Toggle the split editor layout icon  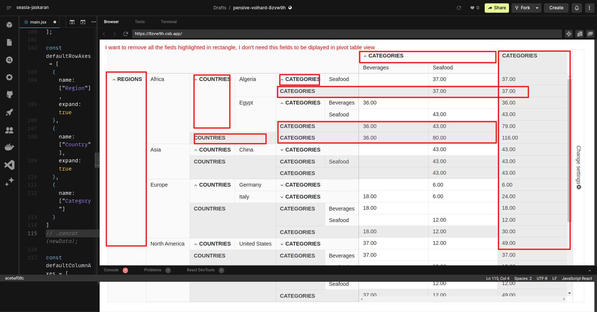point(72,22)
